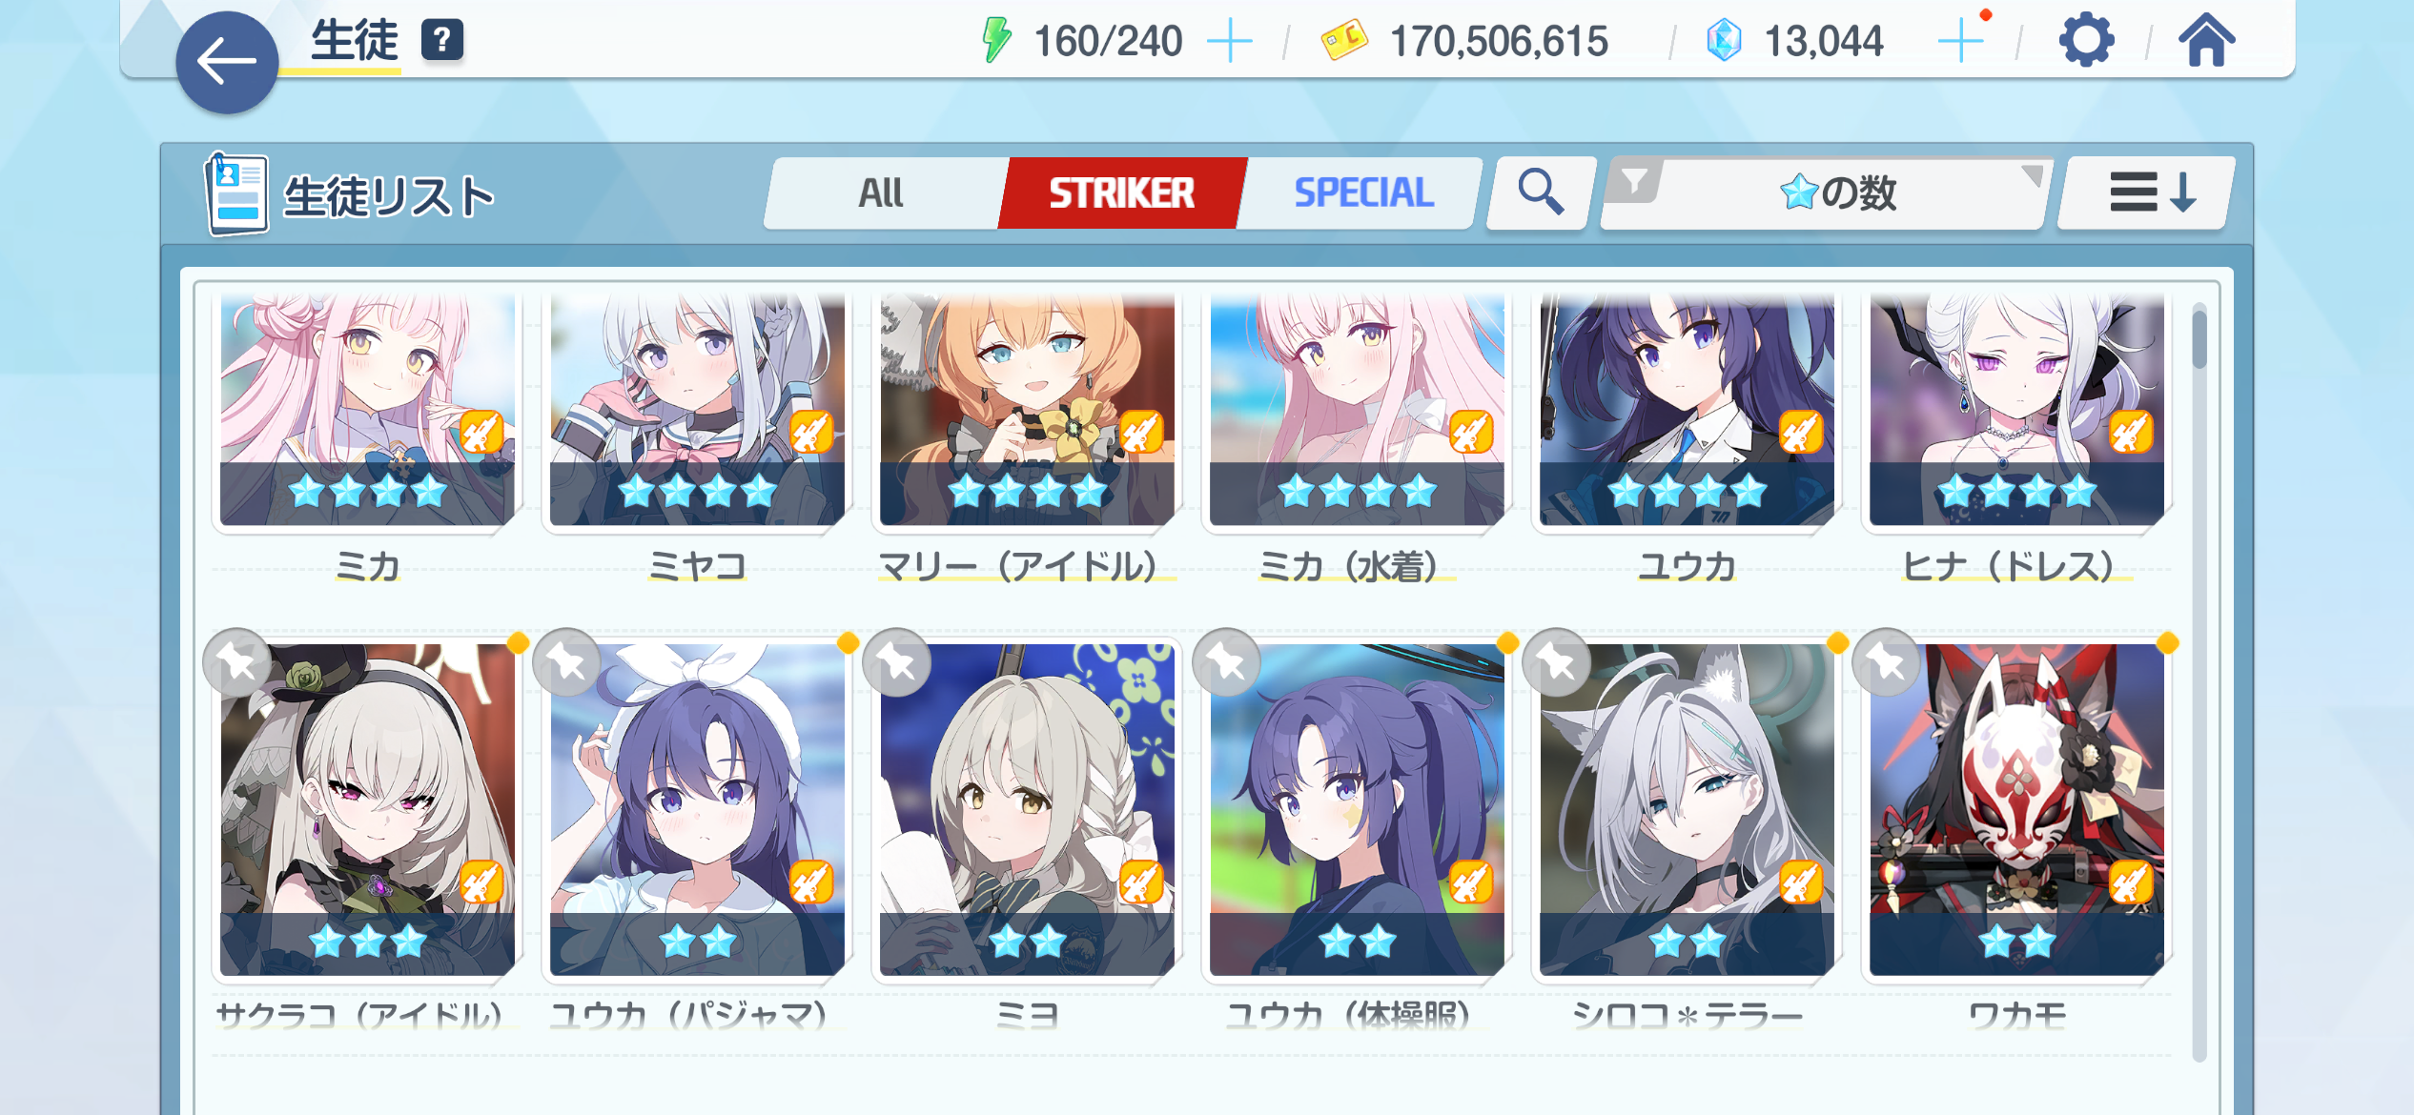Viewport: 2414px width, 1115px height.
Task: Toggle sort order descending button
Action: (2149, 193)
